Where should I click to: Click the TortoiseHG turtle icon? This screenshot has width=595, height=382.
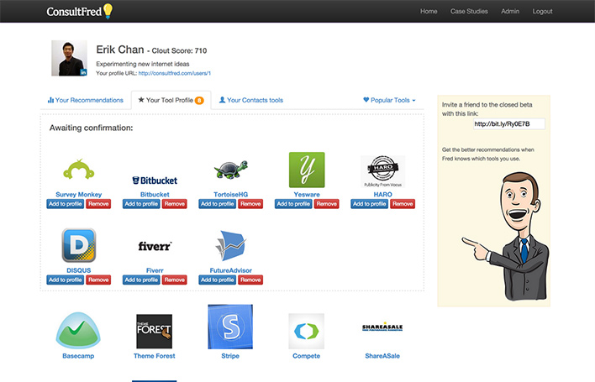(x=230, y=170)
